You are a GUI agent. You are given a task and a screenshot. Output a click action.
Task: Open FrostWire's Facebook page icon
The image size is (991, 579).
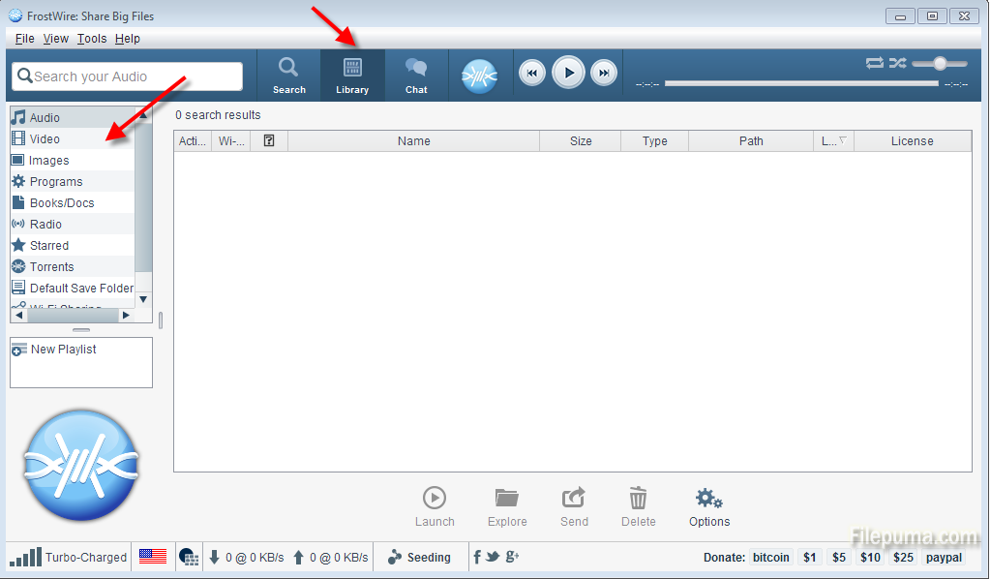[x=477, y=557]
